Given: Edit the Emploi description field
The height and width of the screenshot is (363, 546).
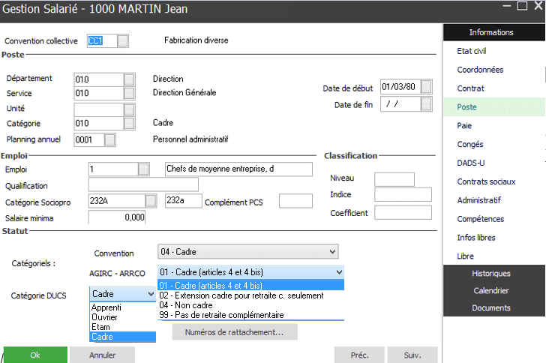Looking at the screenshot, I should pyautogui.click(x=238, y=169).
